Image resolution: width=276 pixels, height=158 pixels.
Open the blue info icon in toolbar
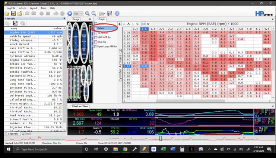(x=117, y=13)
